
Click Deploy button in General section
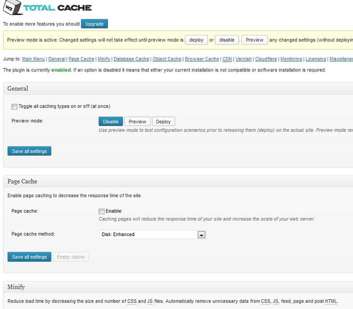163,122
